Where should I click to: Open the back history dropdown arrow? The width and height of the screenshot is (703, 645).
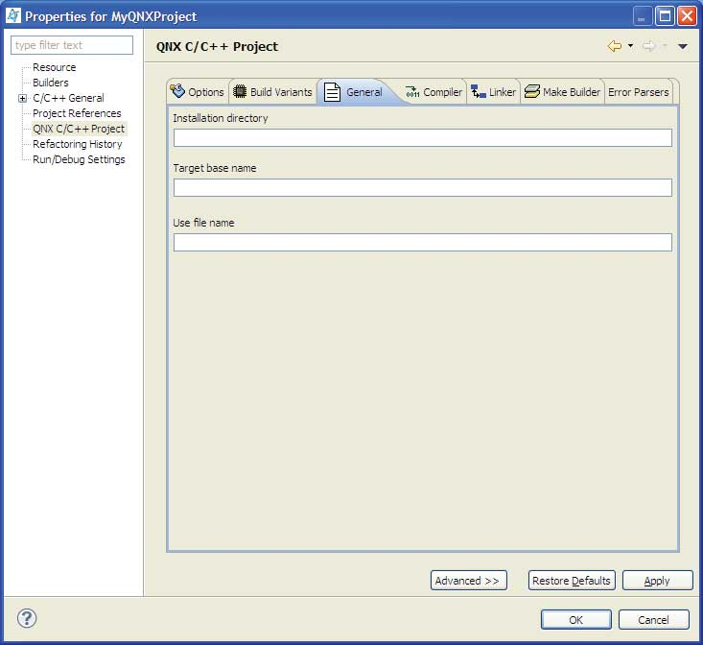click(630, 46)
